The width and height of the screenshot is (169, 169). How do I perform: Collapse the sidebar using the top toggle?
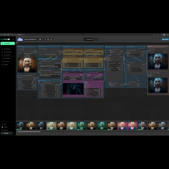tap(13, 39)
